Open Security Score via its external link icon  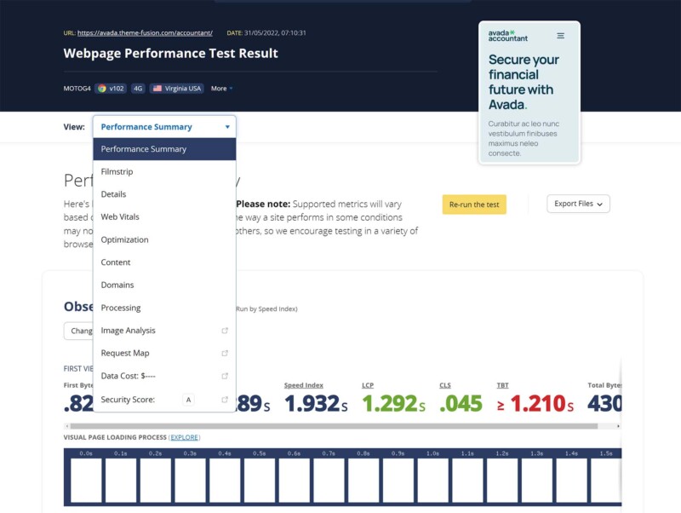coord(225,398)
